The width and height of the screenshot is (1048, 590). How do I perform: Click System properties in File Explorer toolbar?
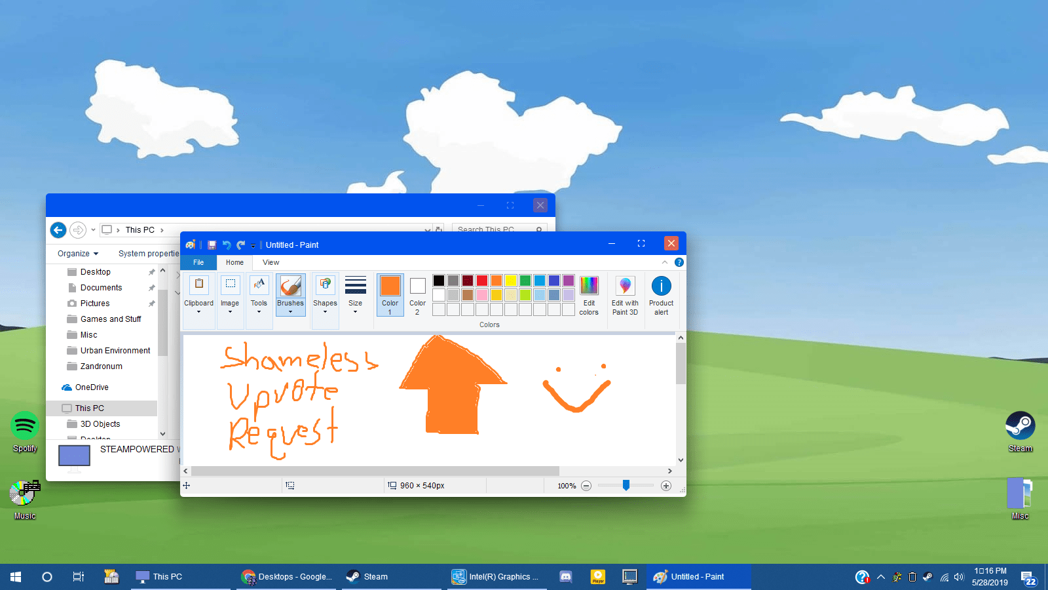pos(149,254)
